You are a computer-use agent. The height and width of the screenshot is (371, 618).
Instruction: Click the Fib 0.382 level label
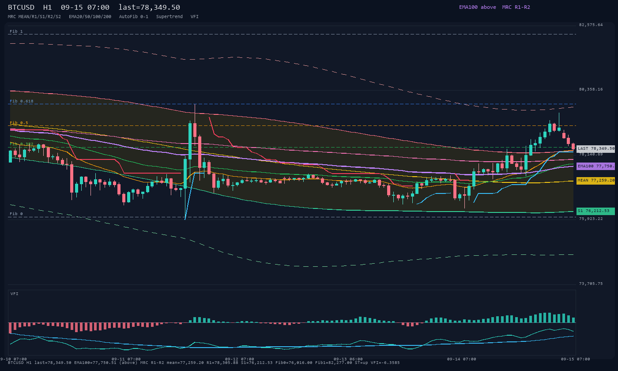pyautogui.click(x=22, y=144)
